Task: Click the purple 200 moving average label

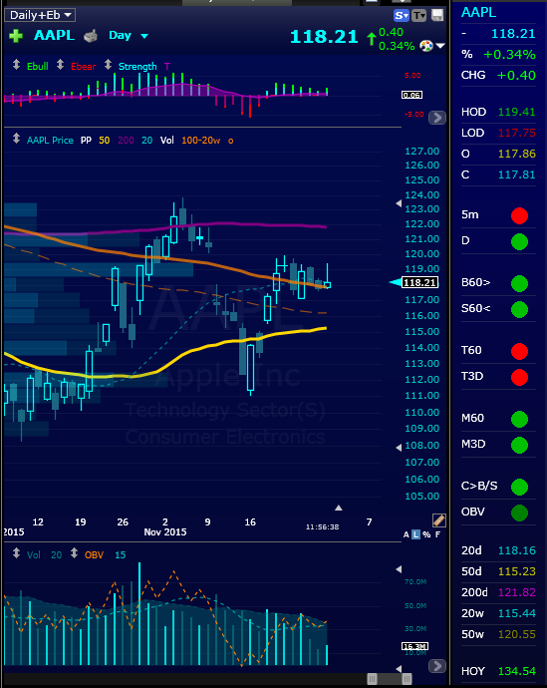Action: pyautogui.click(x=126, y=140)
